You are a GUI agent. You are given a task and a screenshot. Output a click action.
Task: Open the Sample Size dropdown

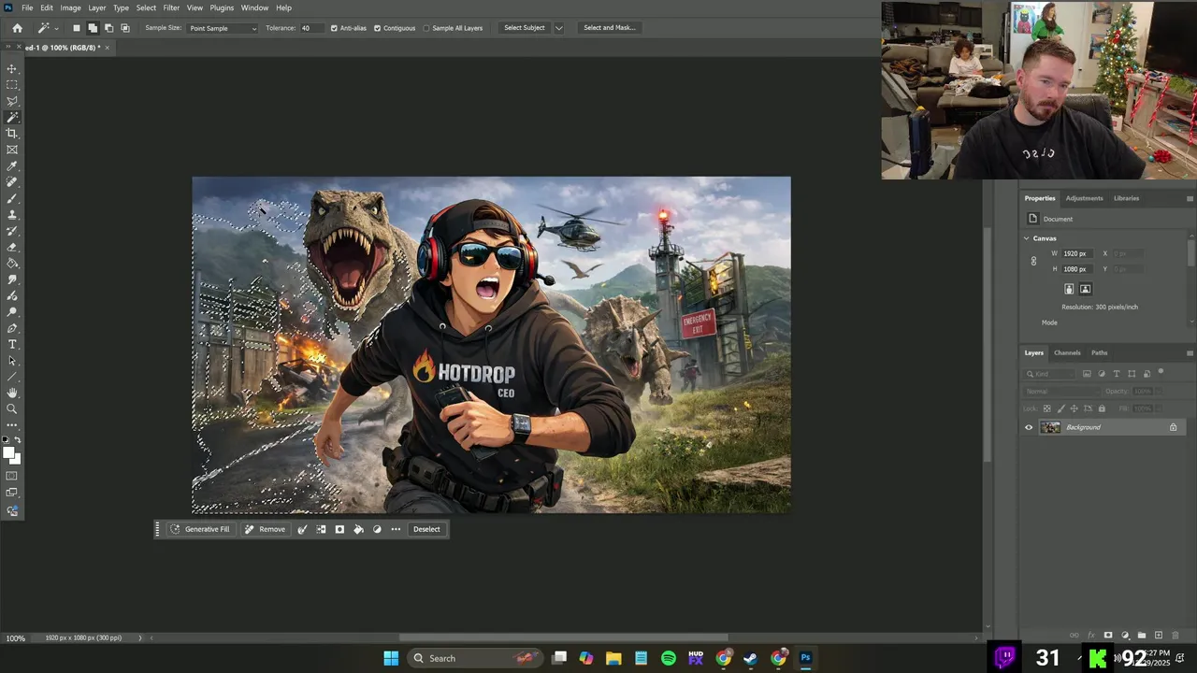[x=223, y=28]
